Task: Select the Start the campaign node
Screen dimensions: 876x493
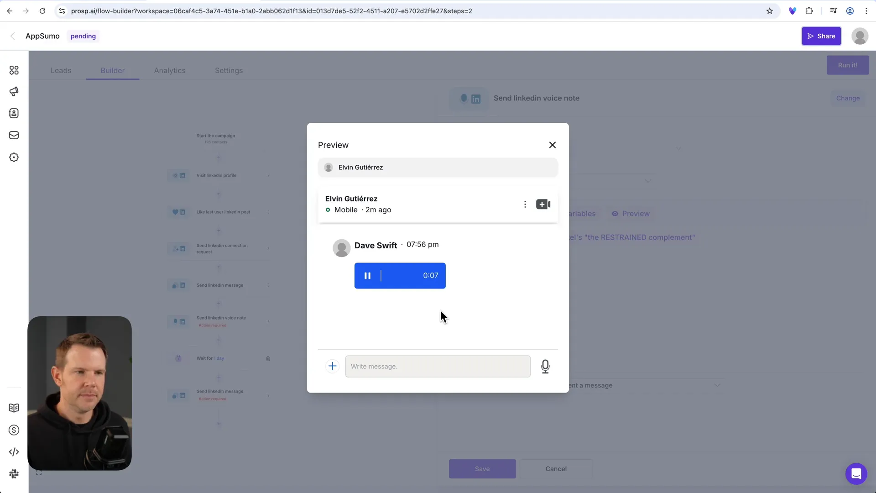Action: 216,138
